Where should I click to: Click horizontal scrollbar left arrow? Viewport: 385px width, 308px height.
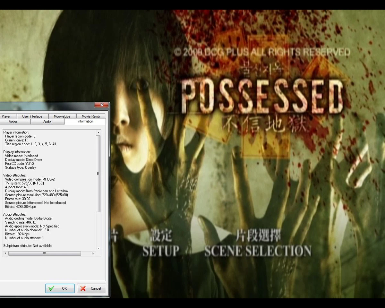tap(5, 253)
